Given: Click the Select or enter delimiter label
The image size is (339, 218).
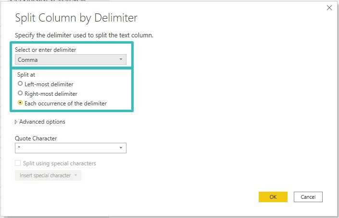Looking at the screenshot, I should click(45, 50).
